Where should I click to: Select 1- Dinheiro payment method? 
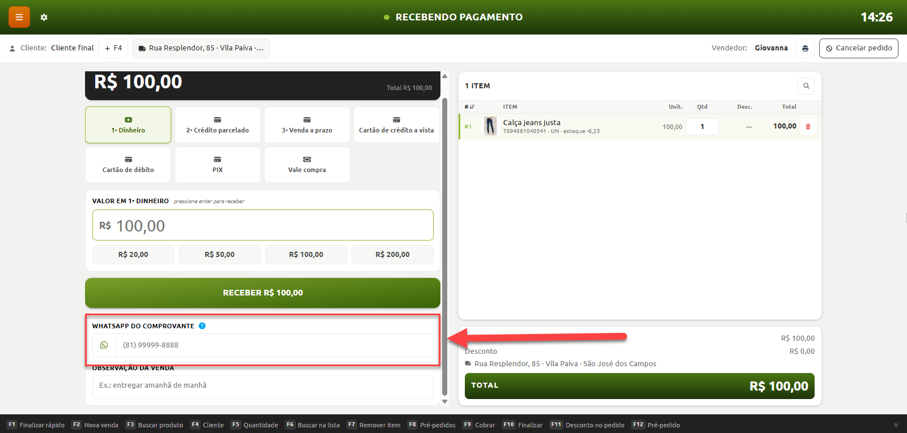[x=128, y=125]
